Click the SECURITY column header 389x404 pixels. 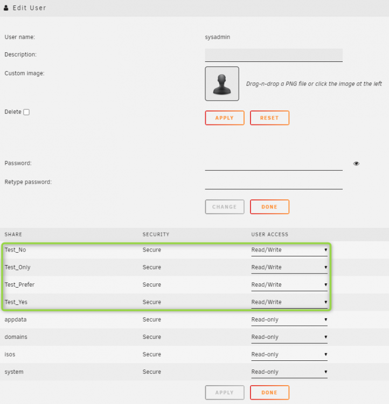[x=156, y=234]
